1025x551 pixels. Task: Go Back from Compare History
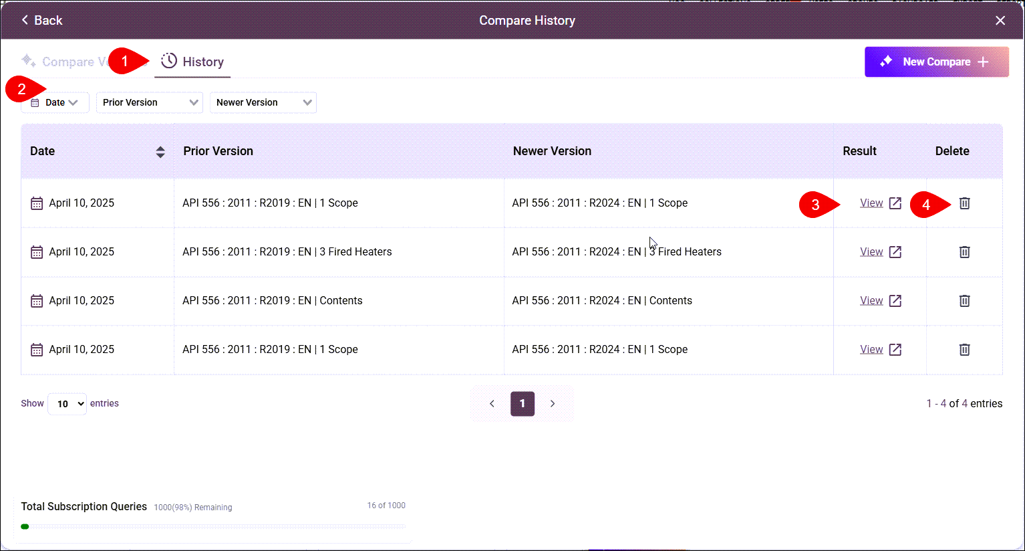(x=41, y=21)
